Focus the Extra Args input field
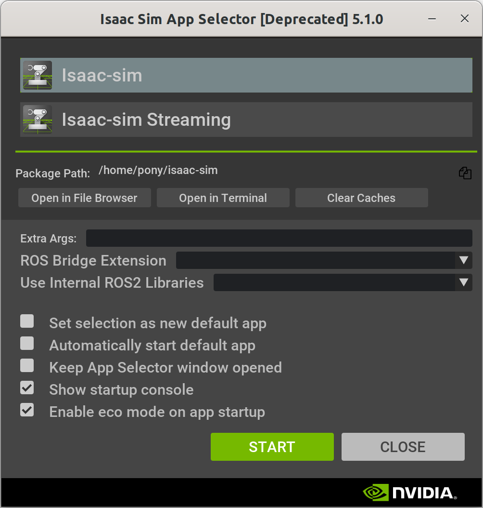483x508 pixels. pos(279,238)
